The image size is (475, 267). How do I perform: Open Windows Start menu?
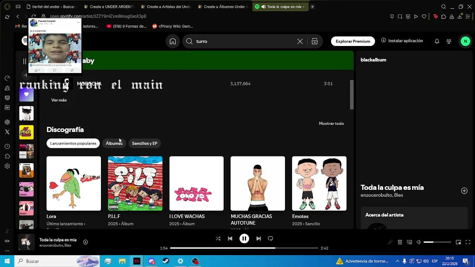[x=7, y=261]
